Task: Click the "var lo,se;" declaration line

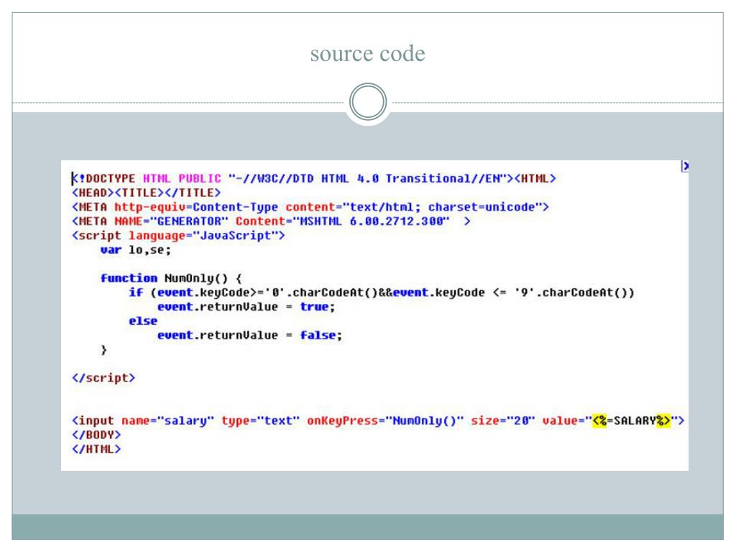Action: click(x=136, y=249)
